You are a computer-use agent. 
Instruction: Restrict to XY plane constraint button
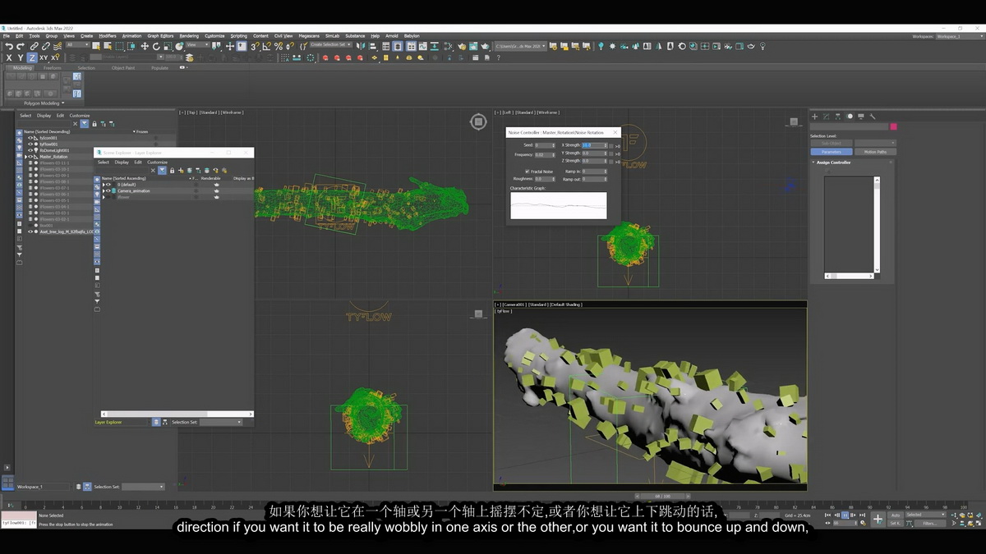point(44,57)
